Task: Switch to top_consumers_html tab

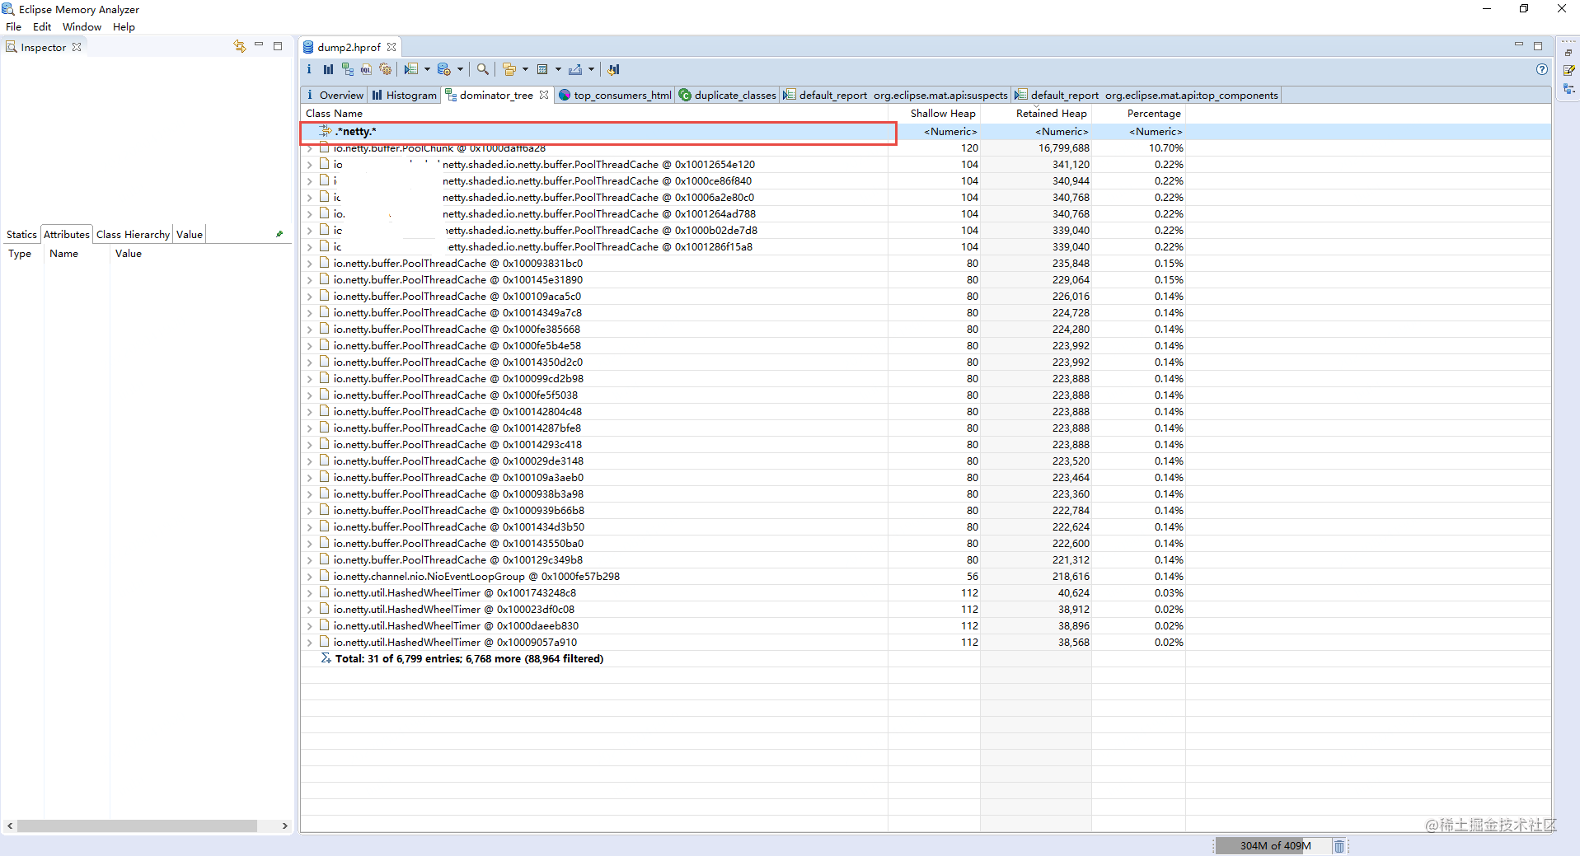Action: (615, 95)
